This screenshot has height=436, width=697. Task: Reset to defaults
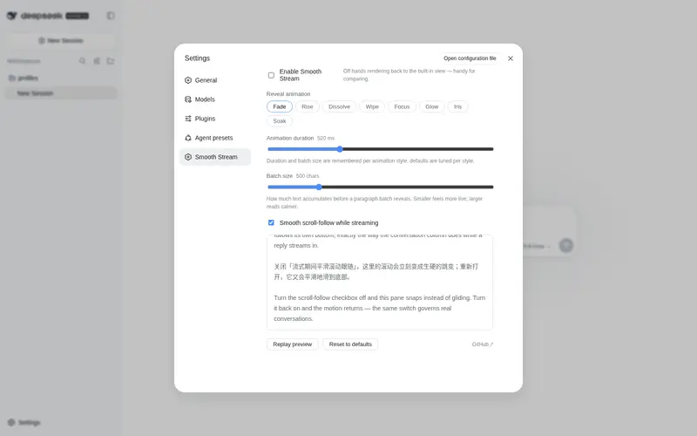click(x=350, y=344)
